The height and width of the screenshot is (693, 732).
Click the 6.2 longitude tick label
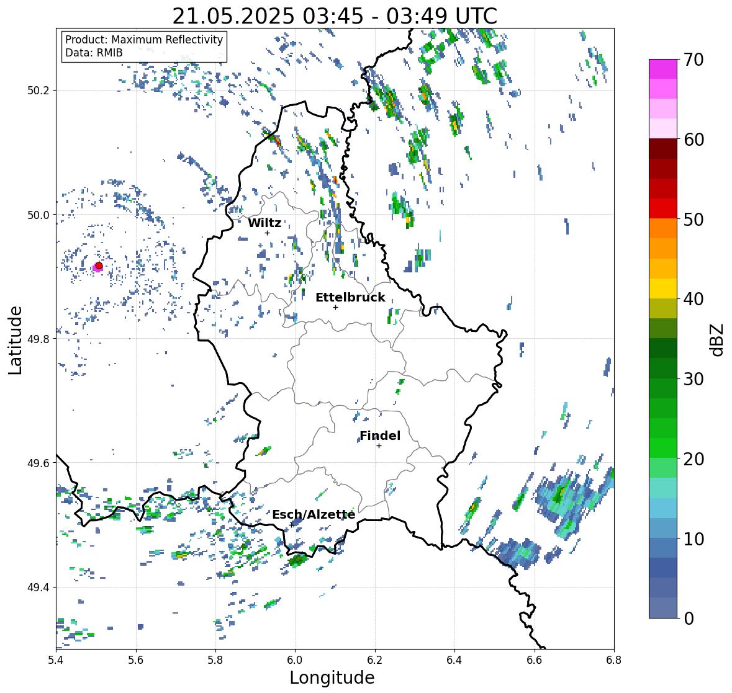pos(375,660)
